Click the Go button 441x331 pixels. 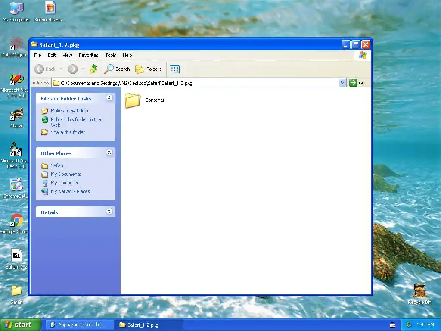(x=357, y=83)
